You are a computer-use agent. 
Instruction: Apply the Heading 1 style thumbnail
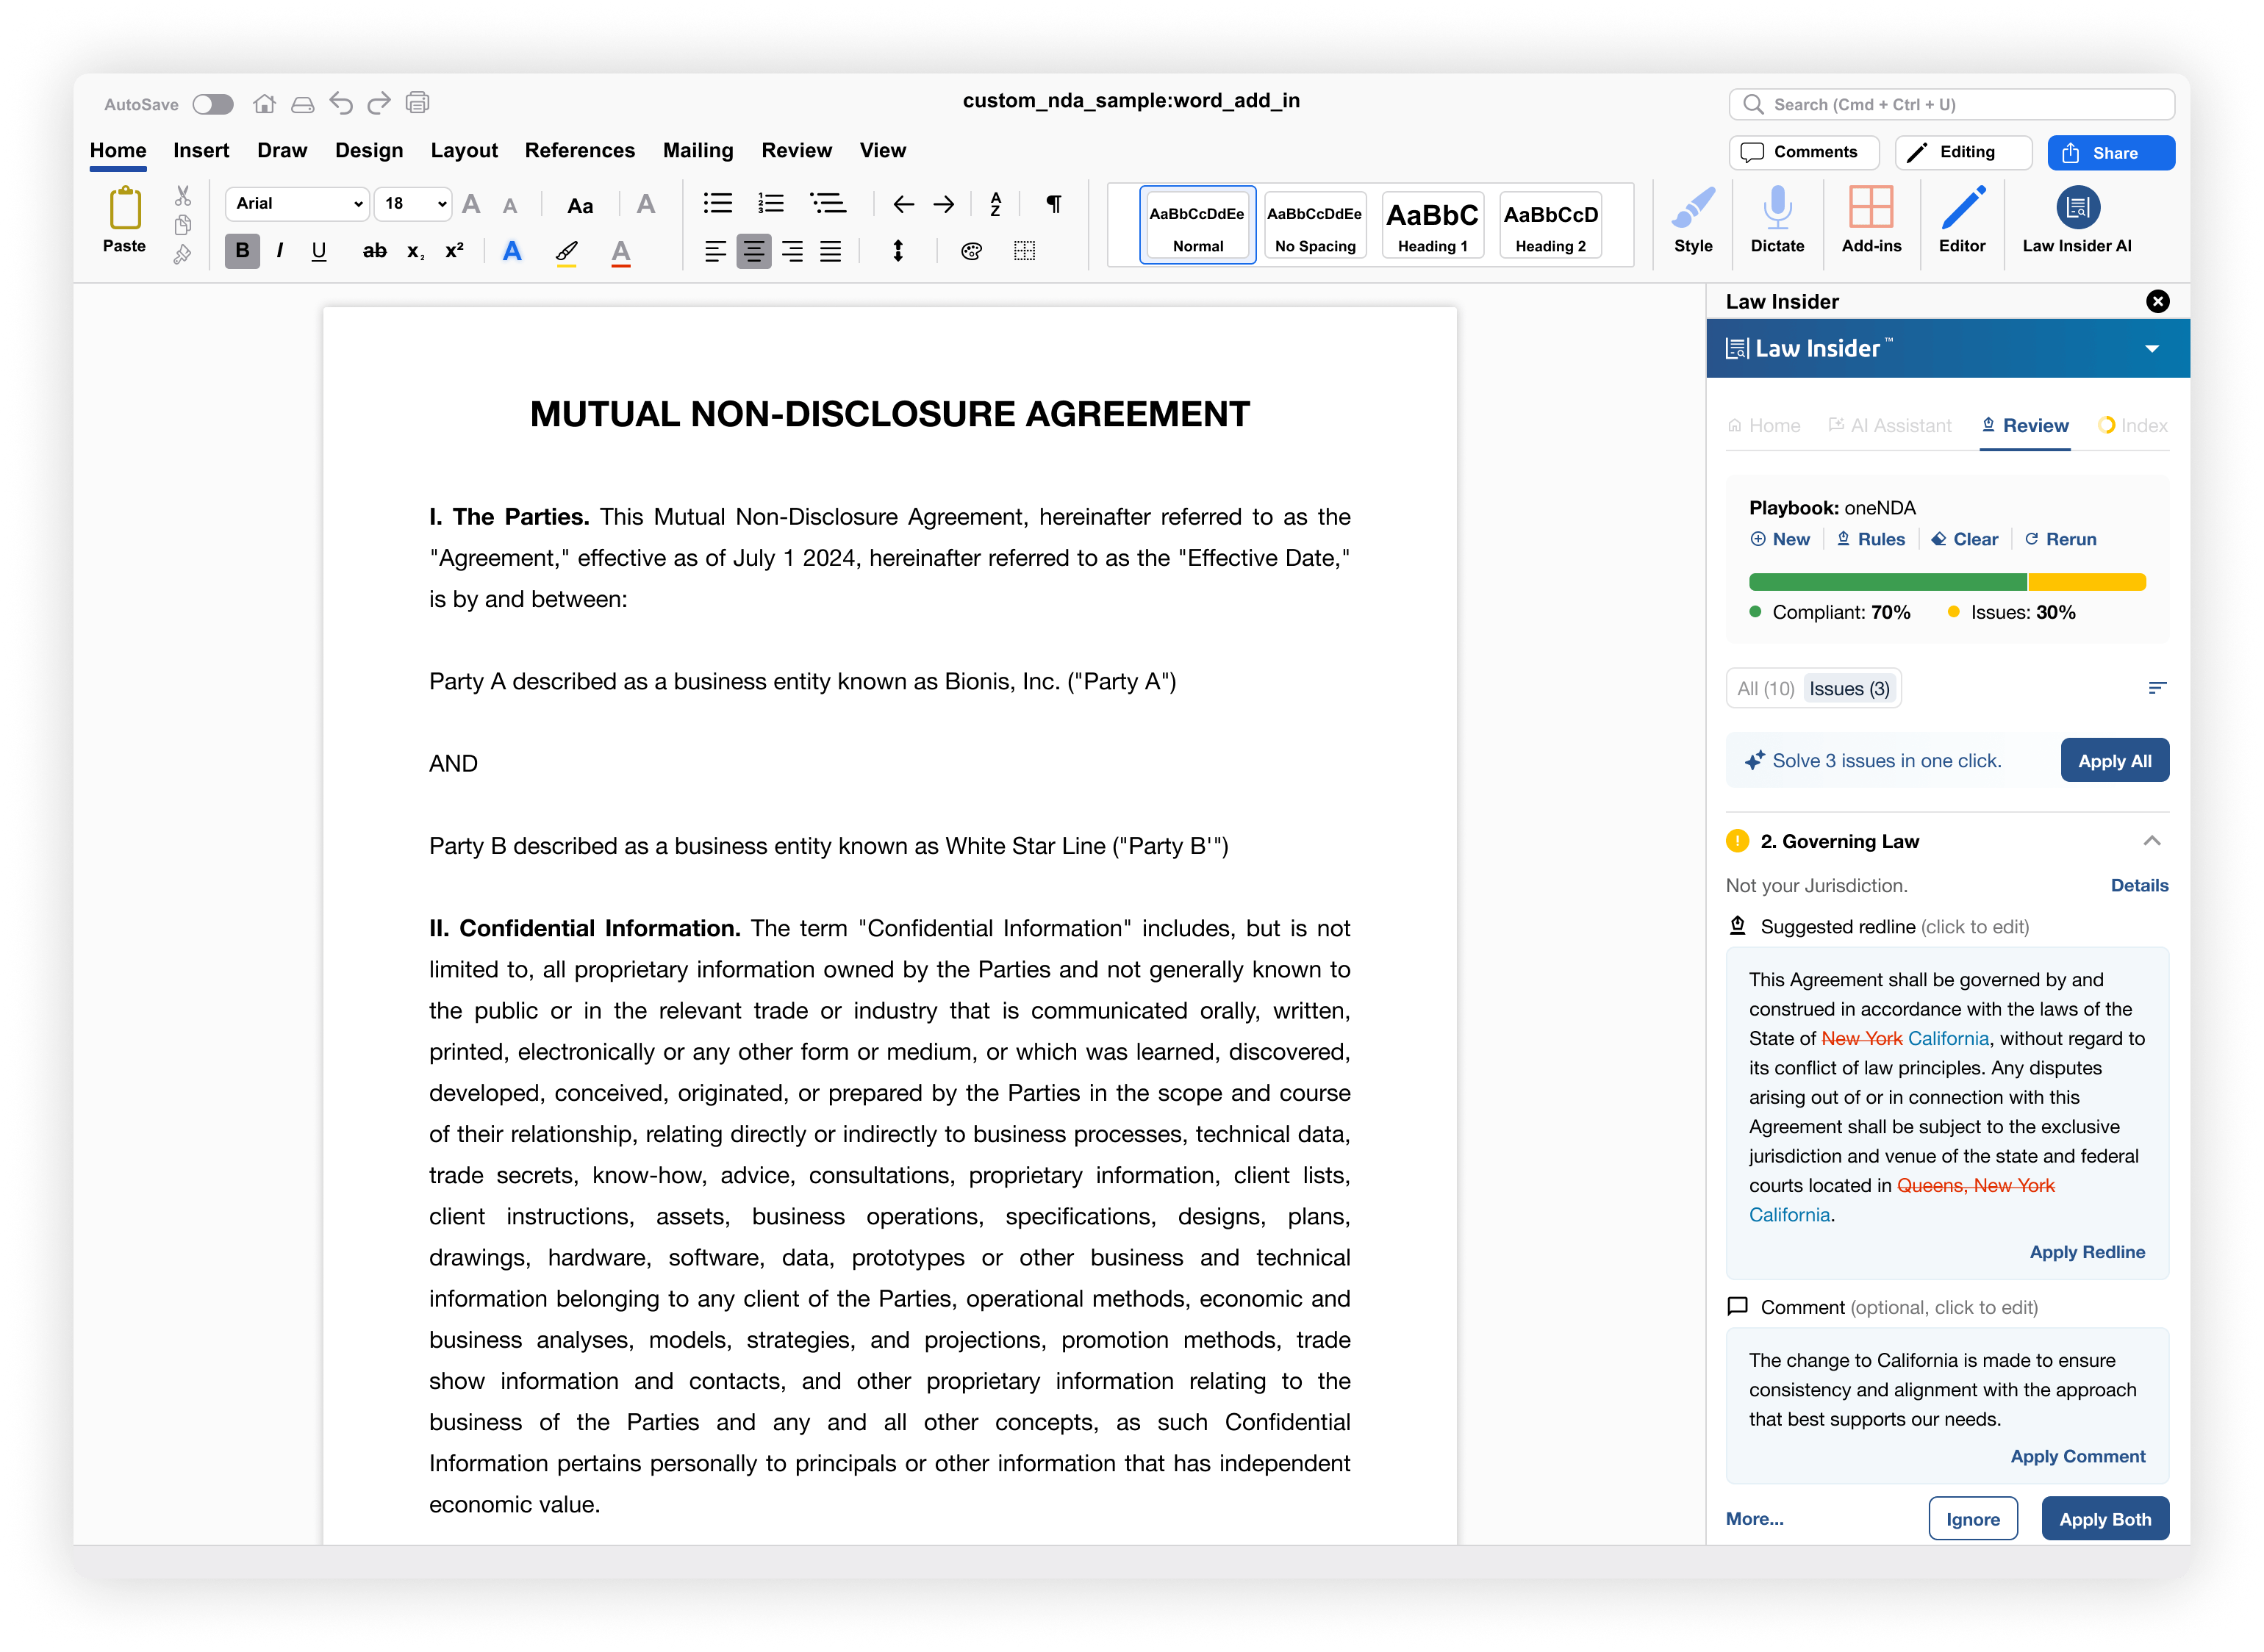(1432, 226)
